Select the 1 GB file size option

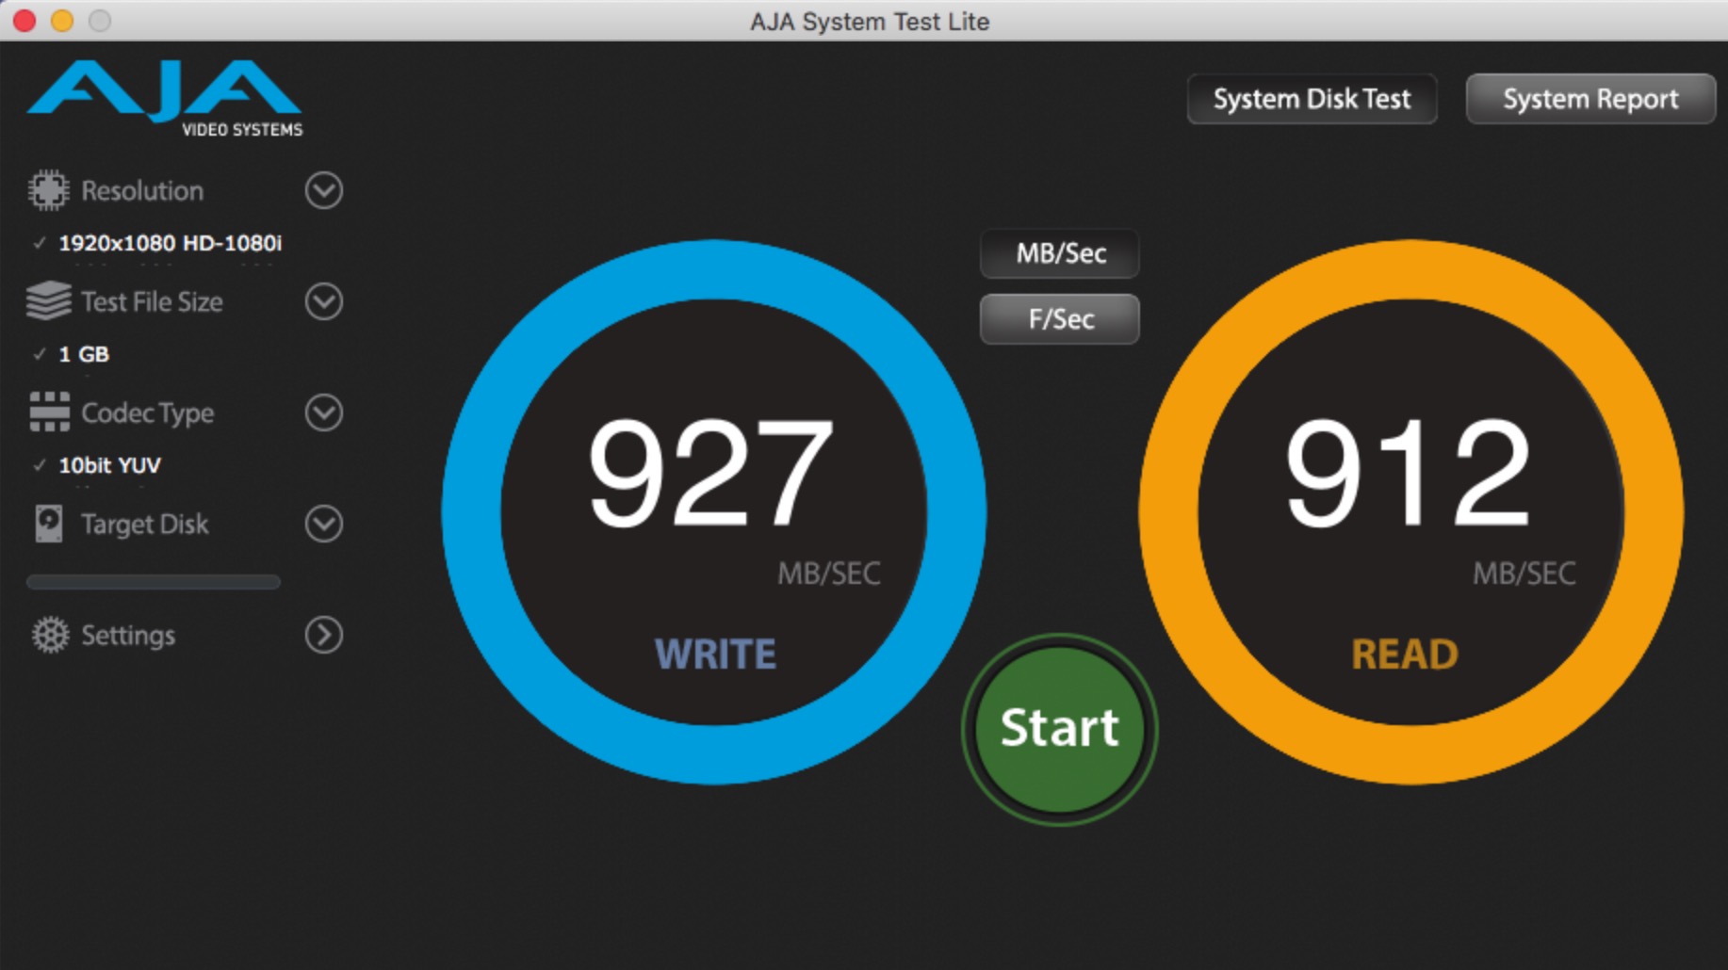(84, 354)
